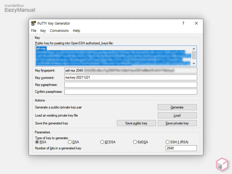Click the Key comment text field
The image size is (232, 174).
click(130, 77)
